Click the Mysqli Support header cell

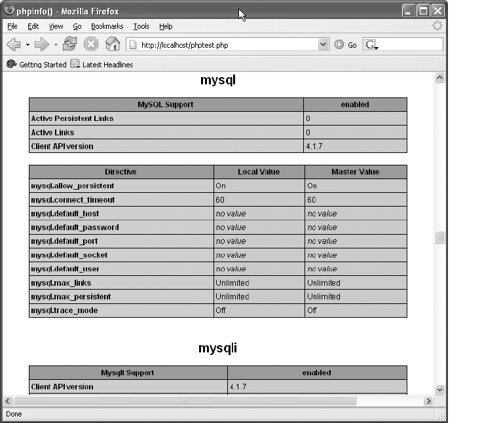click(x=128, y=373)
